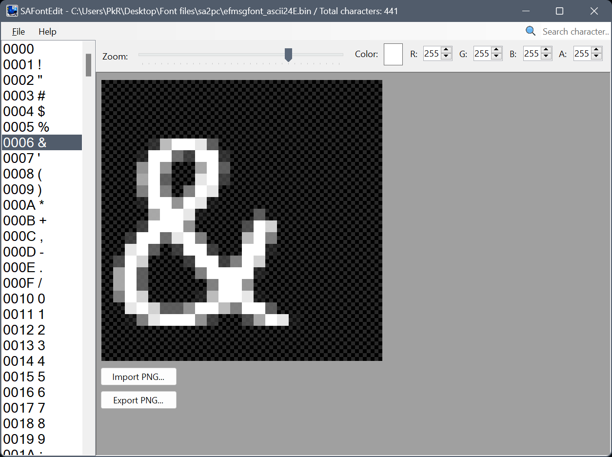The height and width of the screenshot is (457, 612).
Task: Increase the R value with up arrow
Action: pos(446,51)
